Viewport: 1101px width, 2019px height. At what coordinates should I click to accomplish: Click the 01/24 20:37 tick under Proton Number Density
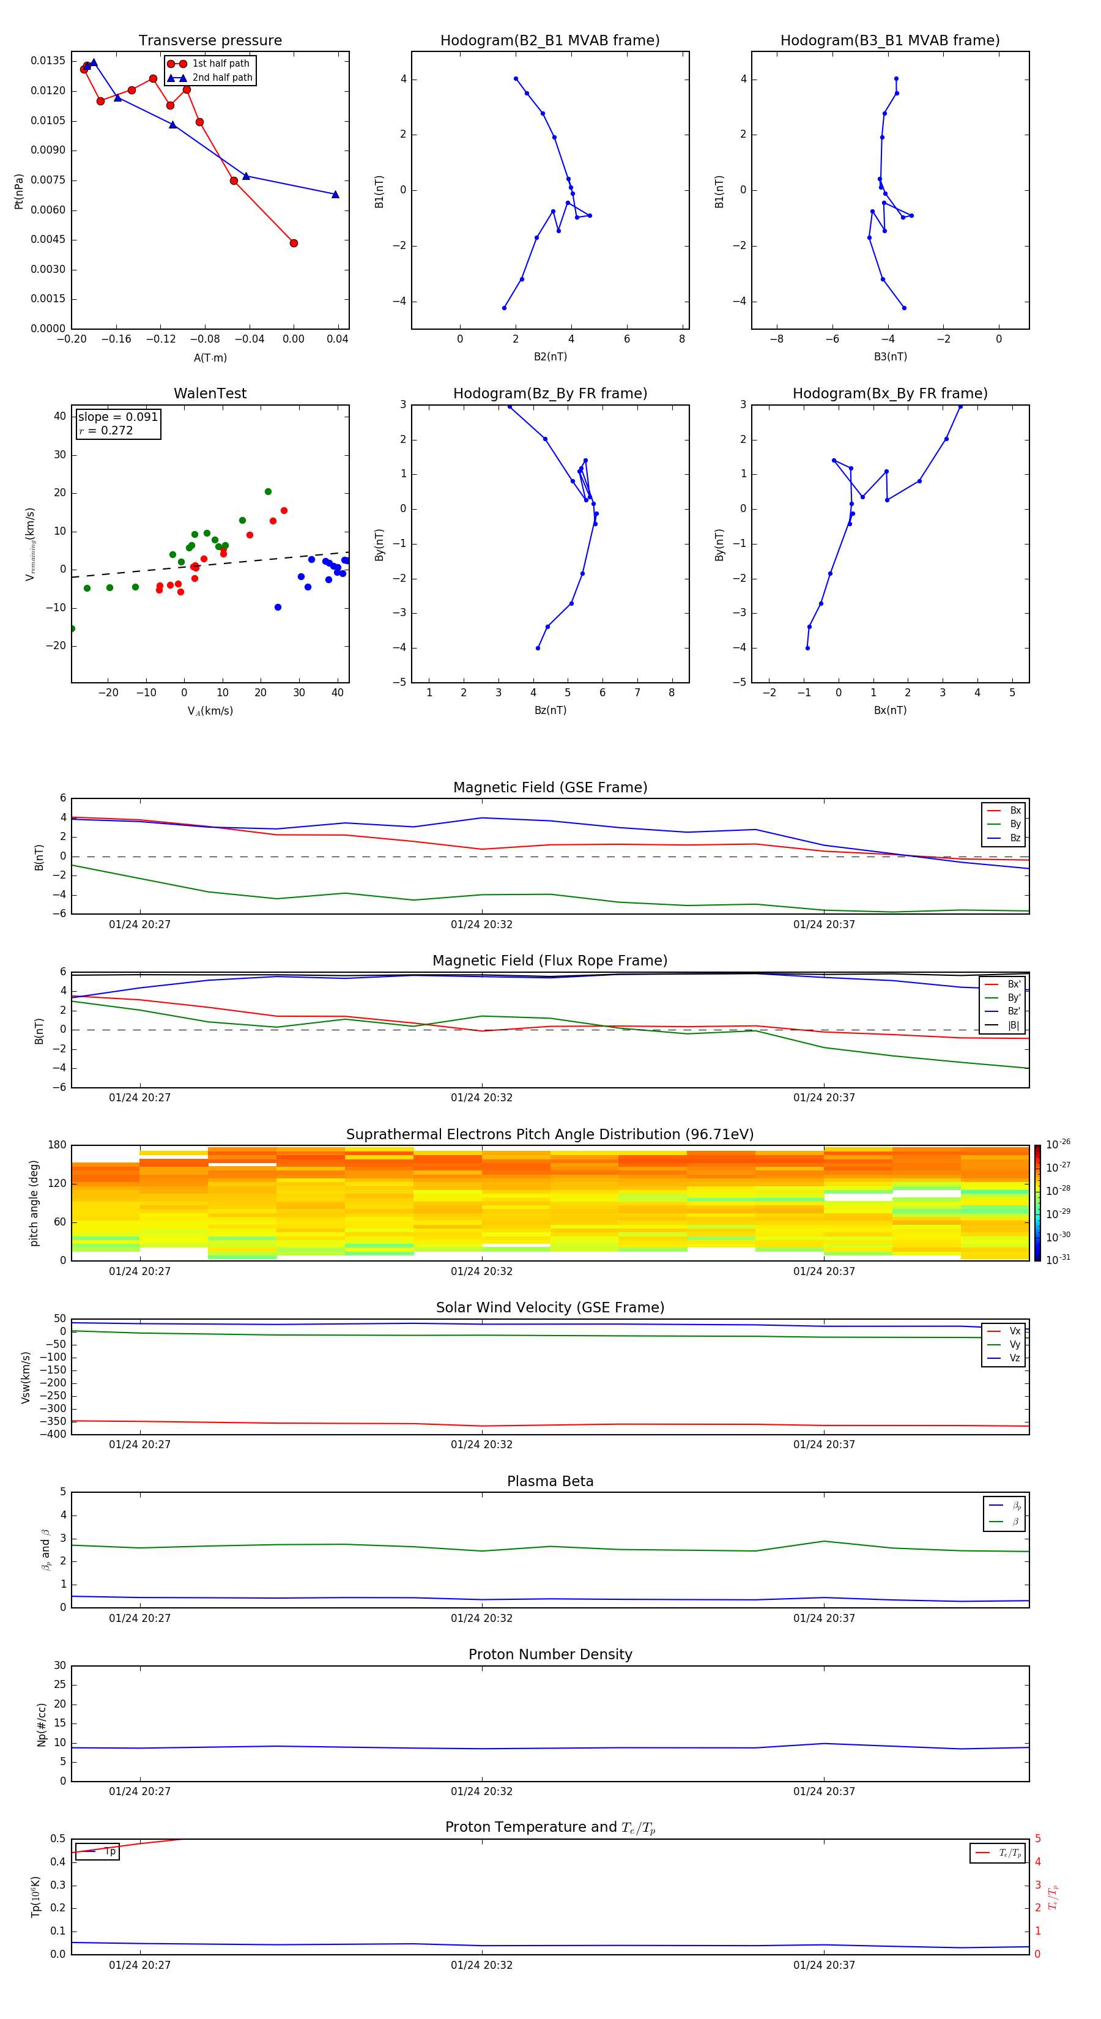point(823,1791)
